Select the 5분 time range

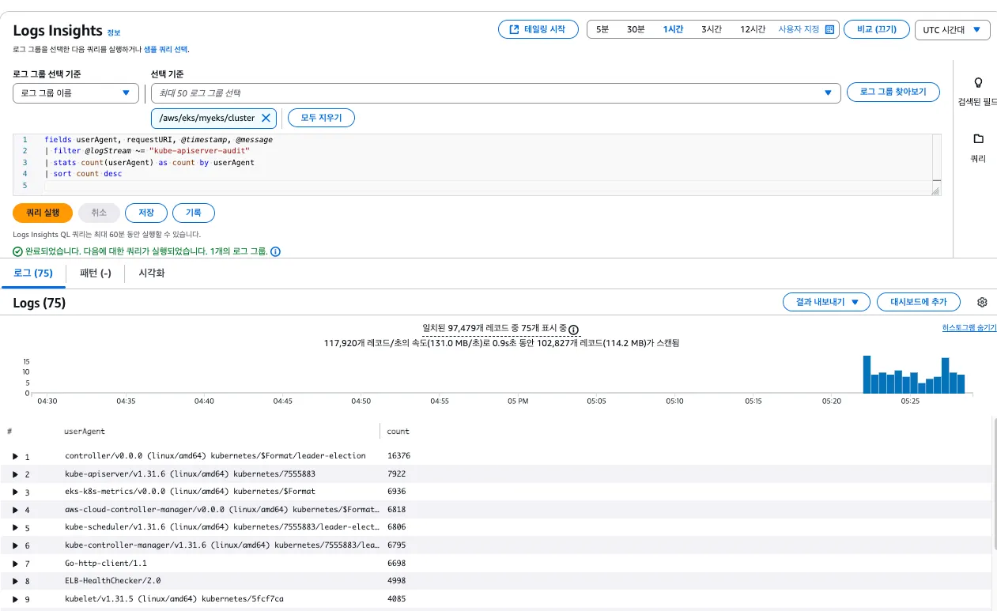[602, 29]
